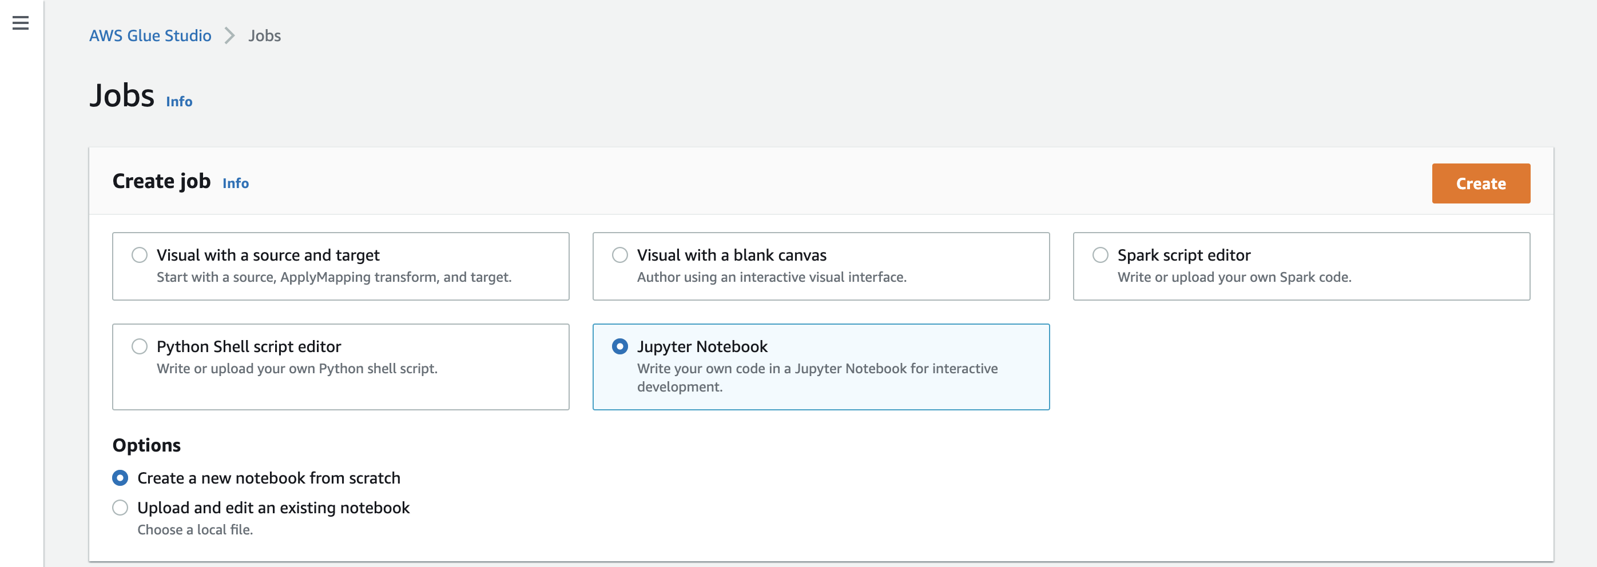Select Create a new notebook from scratch
This screenshot has height=567, width=1597.
(120, 478)
